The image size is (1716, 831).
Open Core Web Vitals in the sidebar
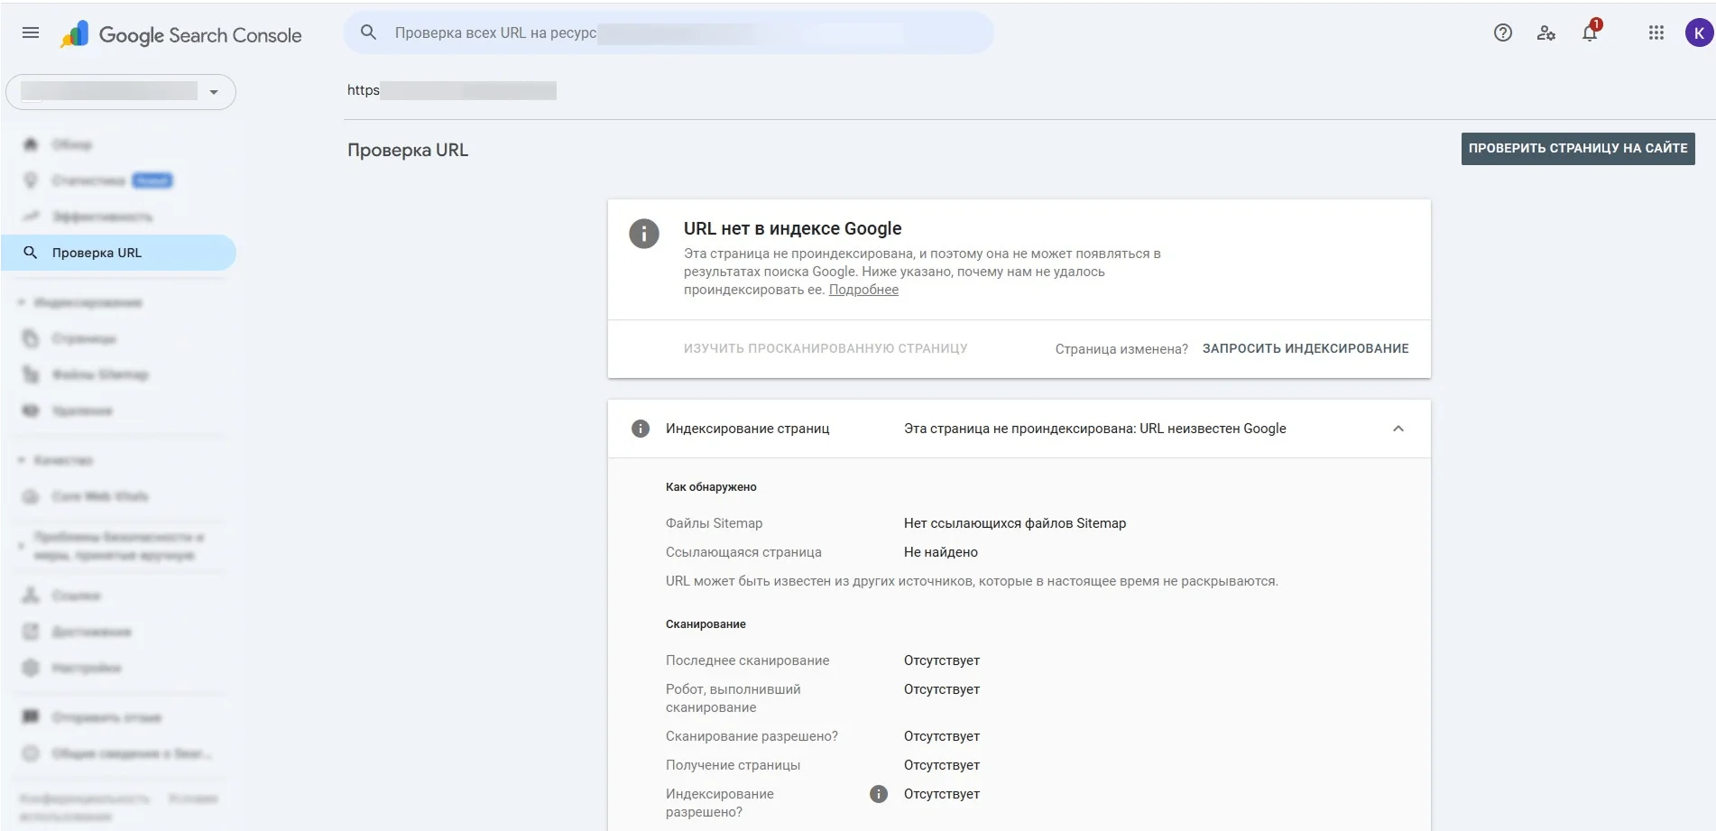click(99, 496)
